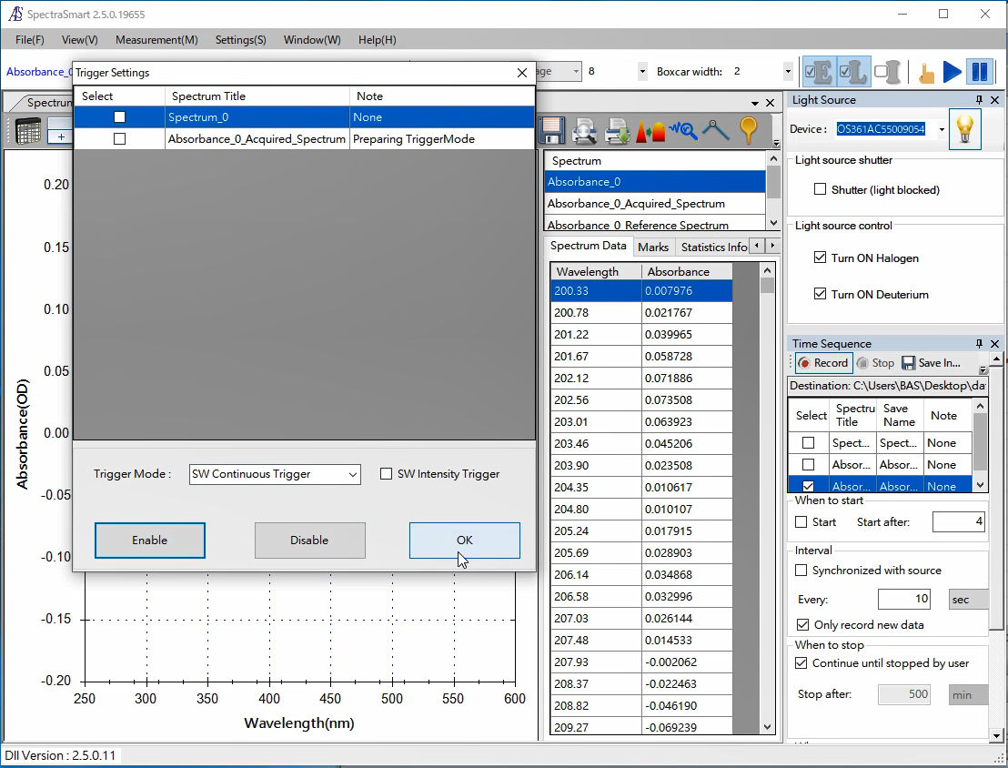The image size is (1008, 768).
Task: Uncheck Turn ON Deuterium
Action: click(821, 295)
